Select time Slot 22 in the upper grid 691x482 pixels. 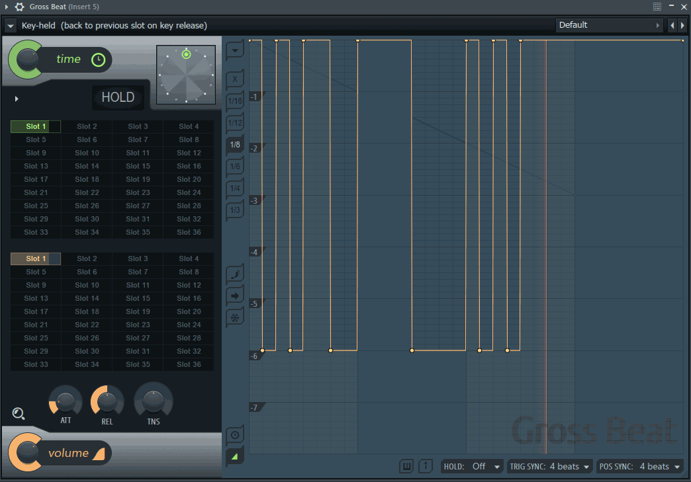click(x=87, y=192)
